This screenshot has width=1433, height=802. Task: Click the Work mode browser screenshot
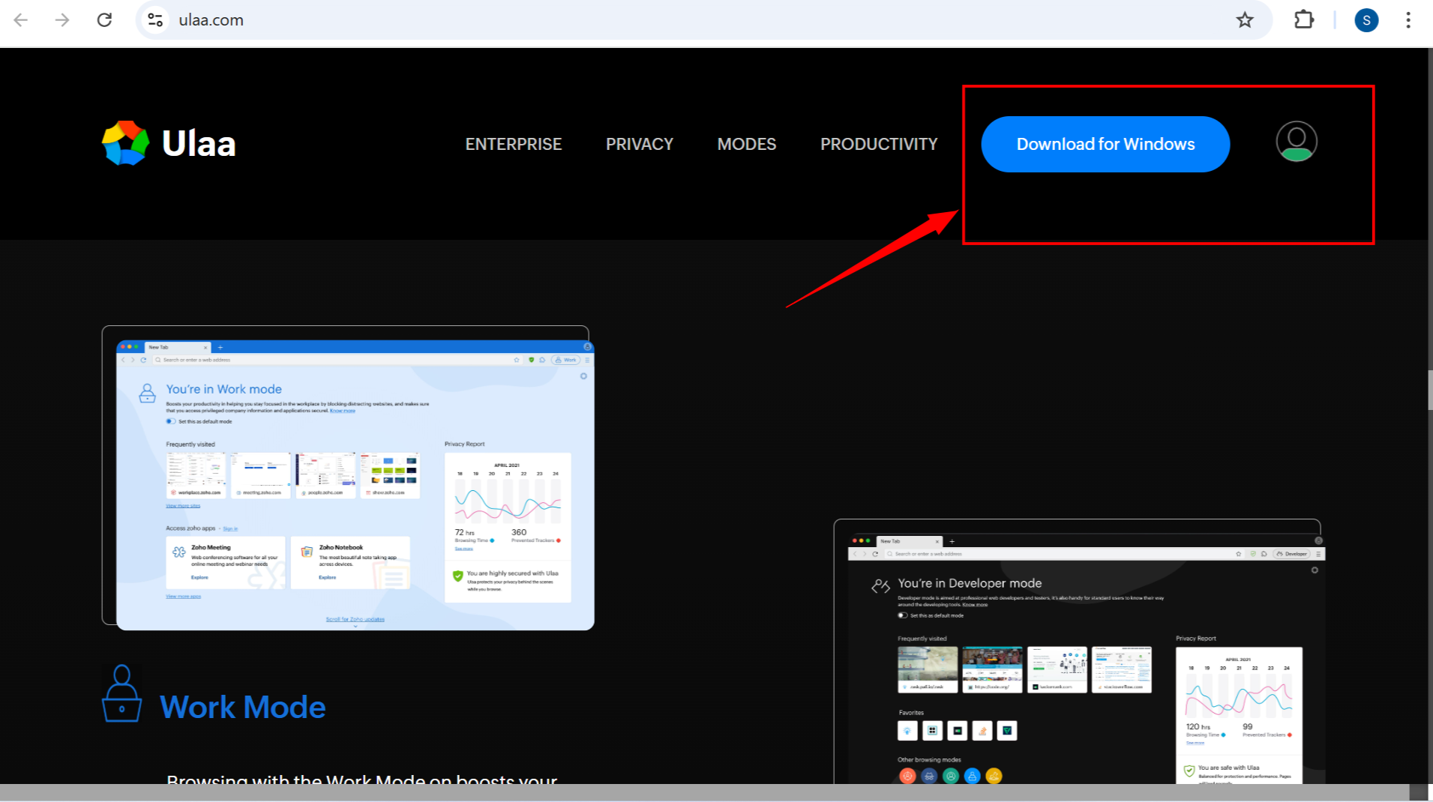[x=355, y=485]
